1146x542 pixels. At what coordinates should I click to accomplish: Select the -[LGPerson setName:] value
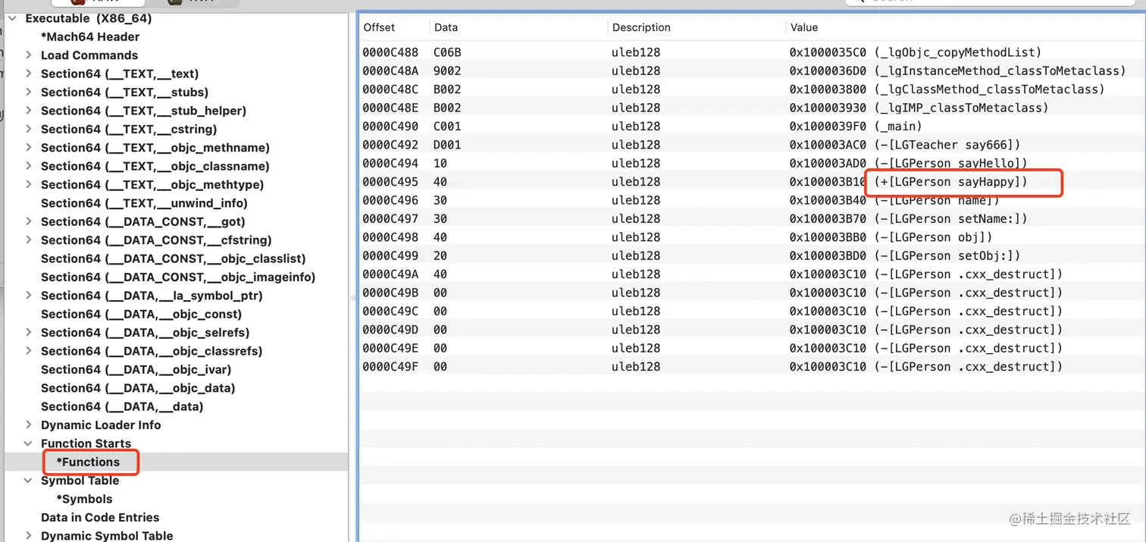tap(909, 218)
